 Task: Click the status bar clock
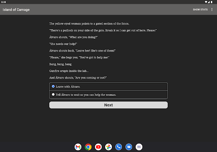[x=4, y=2]
